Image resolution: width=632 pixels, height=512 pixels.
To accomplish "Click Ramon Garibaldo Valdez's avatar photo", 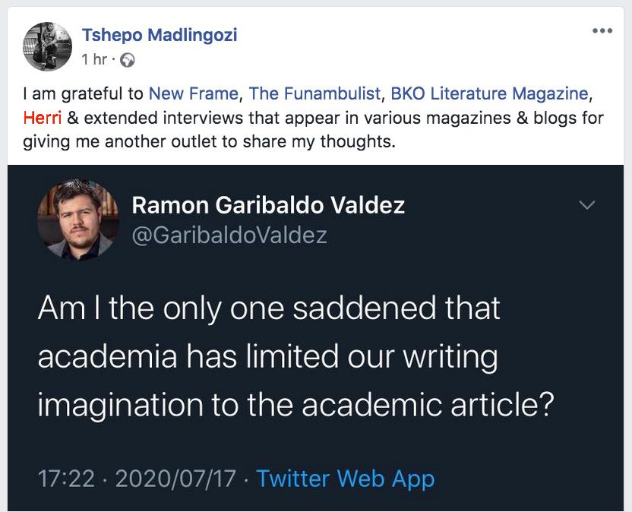I will [77, 220].
